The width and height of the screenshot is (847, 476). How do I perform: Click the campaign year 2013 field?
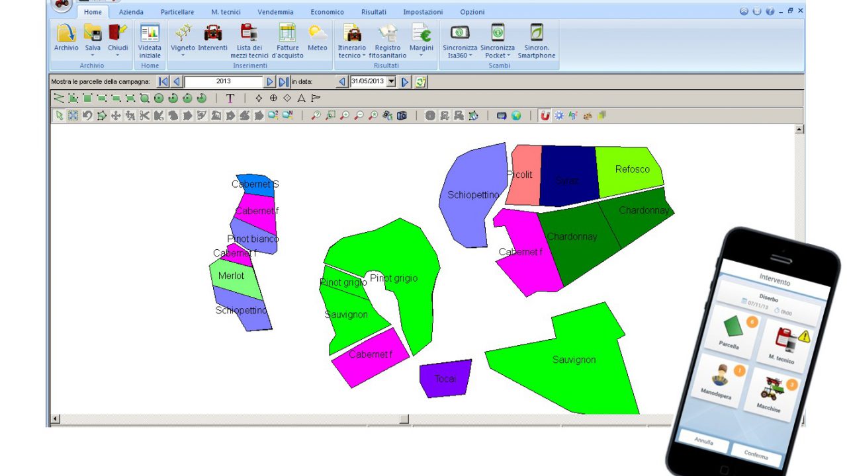[x=224, y=82]
